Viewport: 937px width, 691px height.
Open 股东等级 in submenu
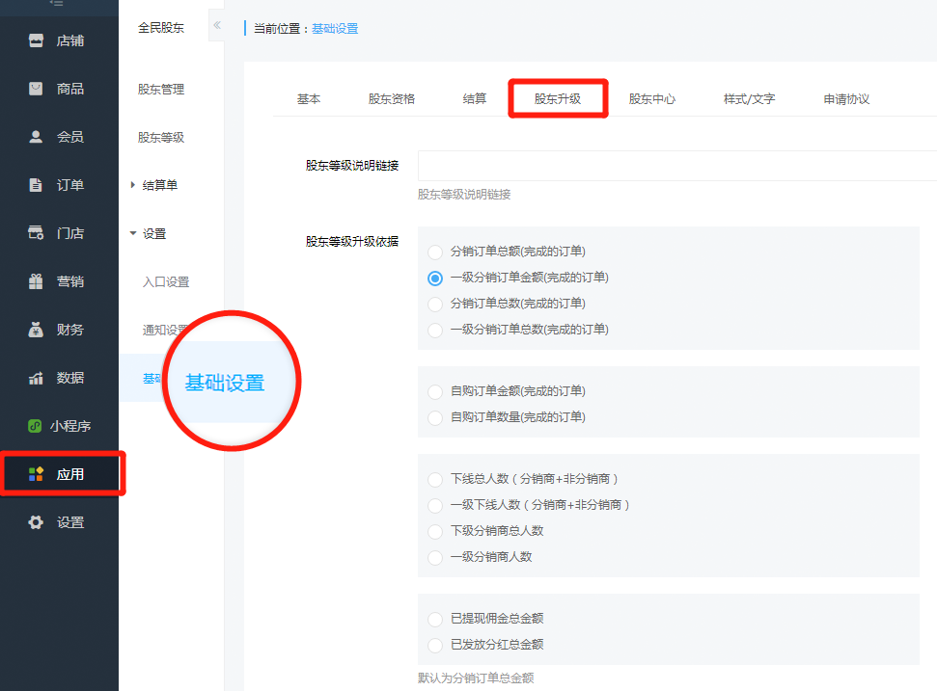[161, 137]
